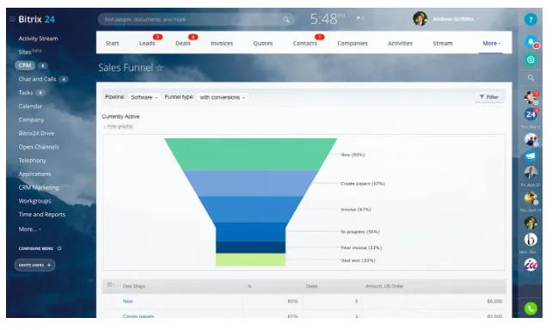Open the green chat bubble icon in right sidebar
Screen dimensions: 552x330
click(x=531, y=60)
